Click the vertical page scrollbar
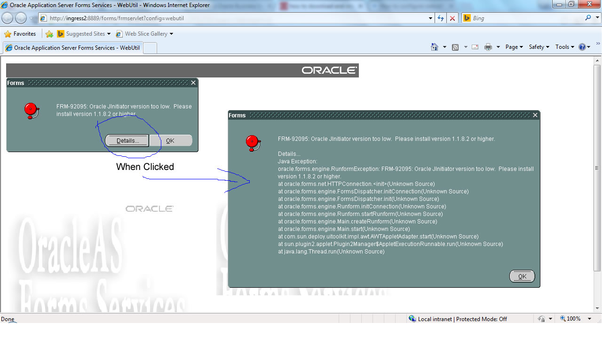This screenshot has width=602, height=338. click(x=597, y=168)
